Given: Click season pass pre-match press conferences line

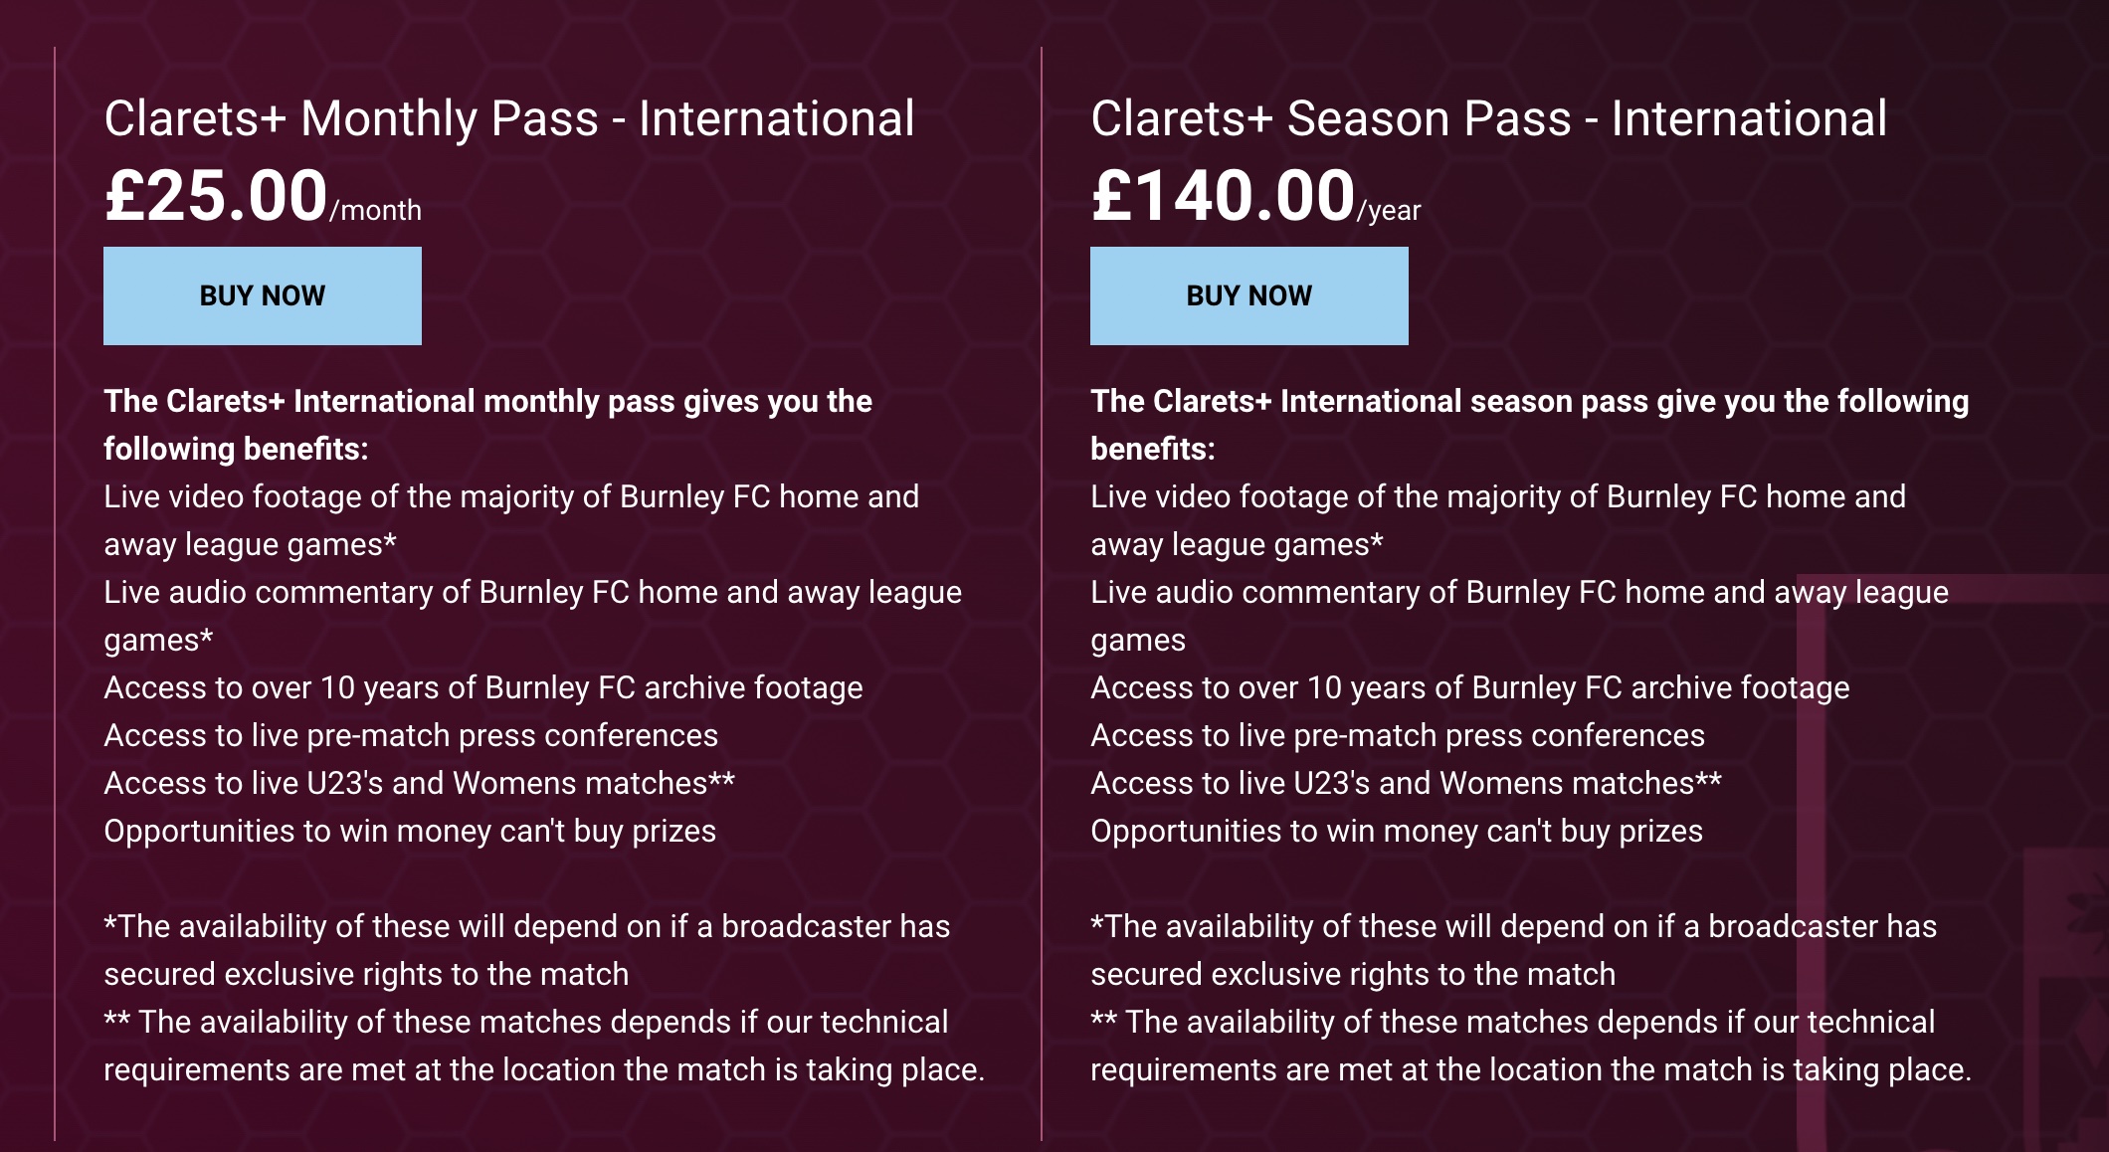Looking at the screenshot, I should [1397, 735].
